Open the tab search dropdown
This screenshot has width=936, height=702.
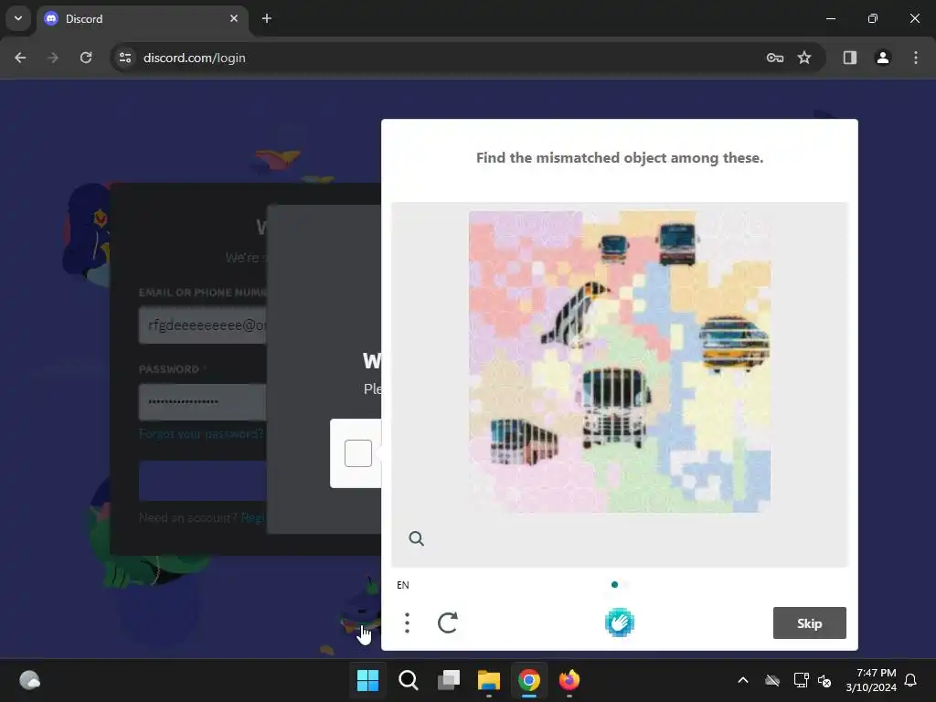18,18
